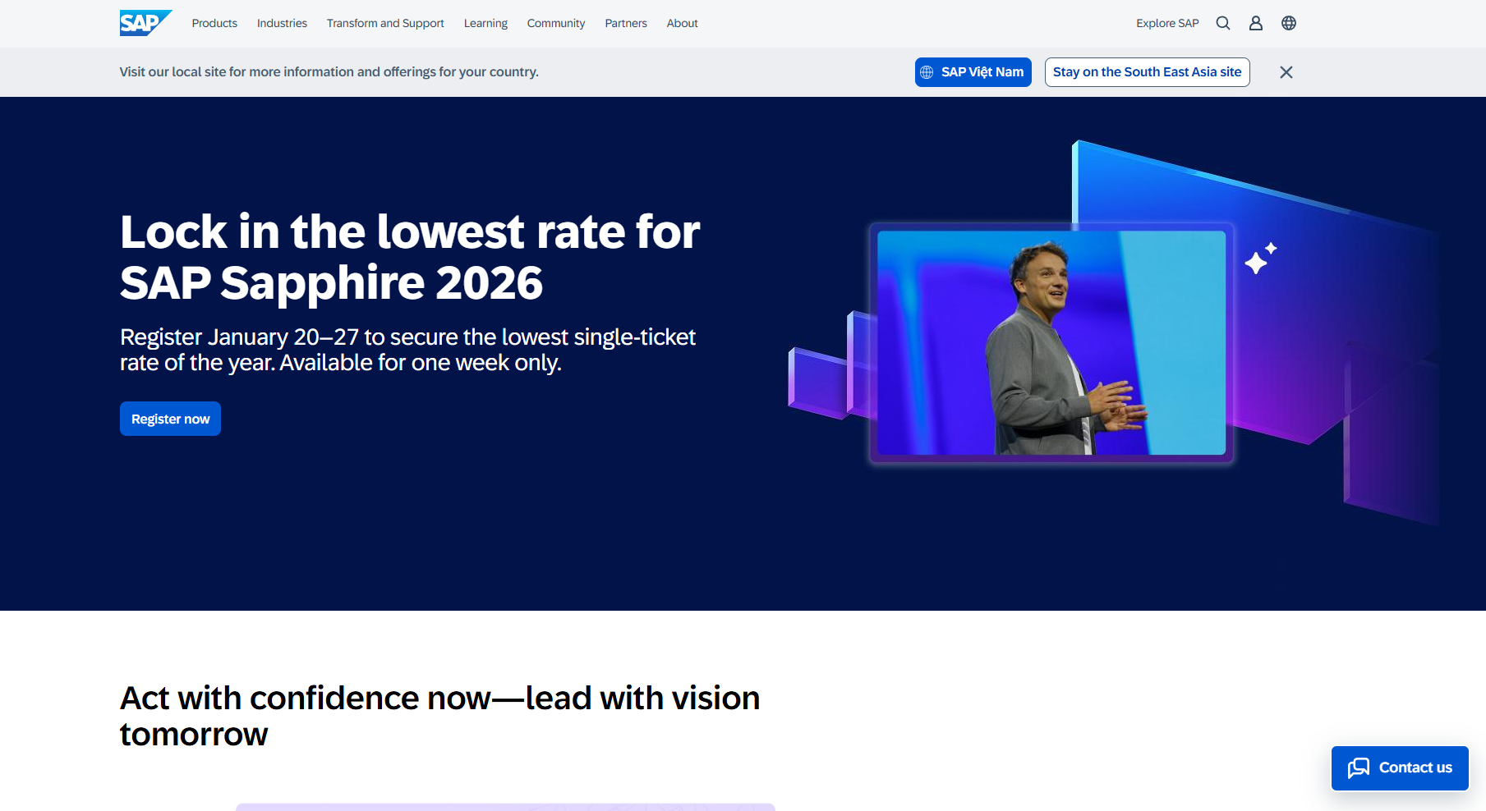The width and height of the screenshot is (1486, 811).
Task: Switch to SAP Việt Nam site
Action: tap(973, 72)
